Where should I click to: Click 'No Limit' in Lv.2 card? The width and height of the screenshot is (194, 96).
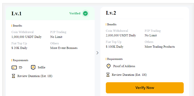pos(151,35)
